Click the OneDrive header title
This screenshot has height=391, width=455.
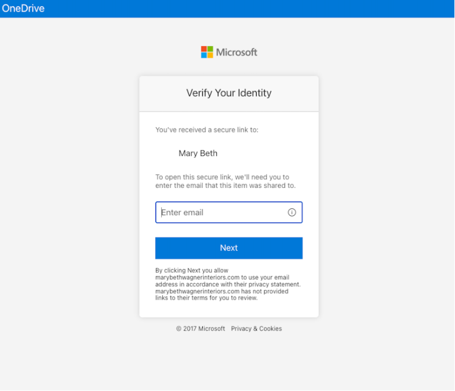[x=23, y=8]
